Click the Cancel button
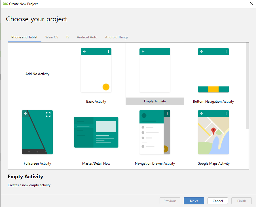The width and height of the screenshot is (256, 207). coord(218,201)
